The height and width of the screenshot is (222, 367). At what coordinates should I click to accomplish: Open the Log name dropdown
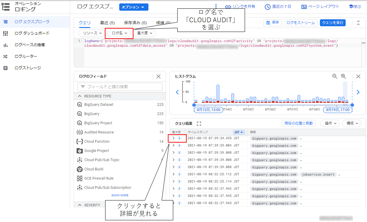pyautogui.click(x=119, y=33)
